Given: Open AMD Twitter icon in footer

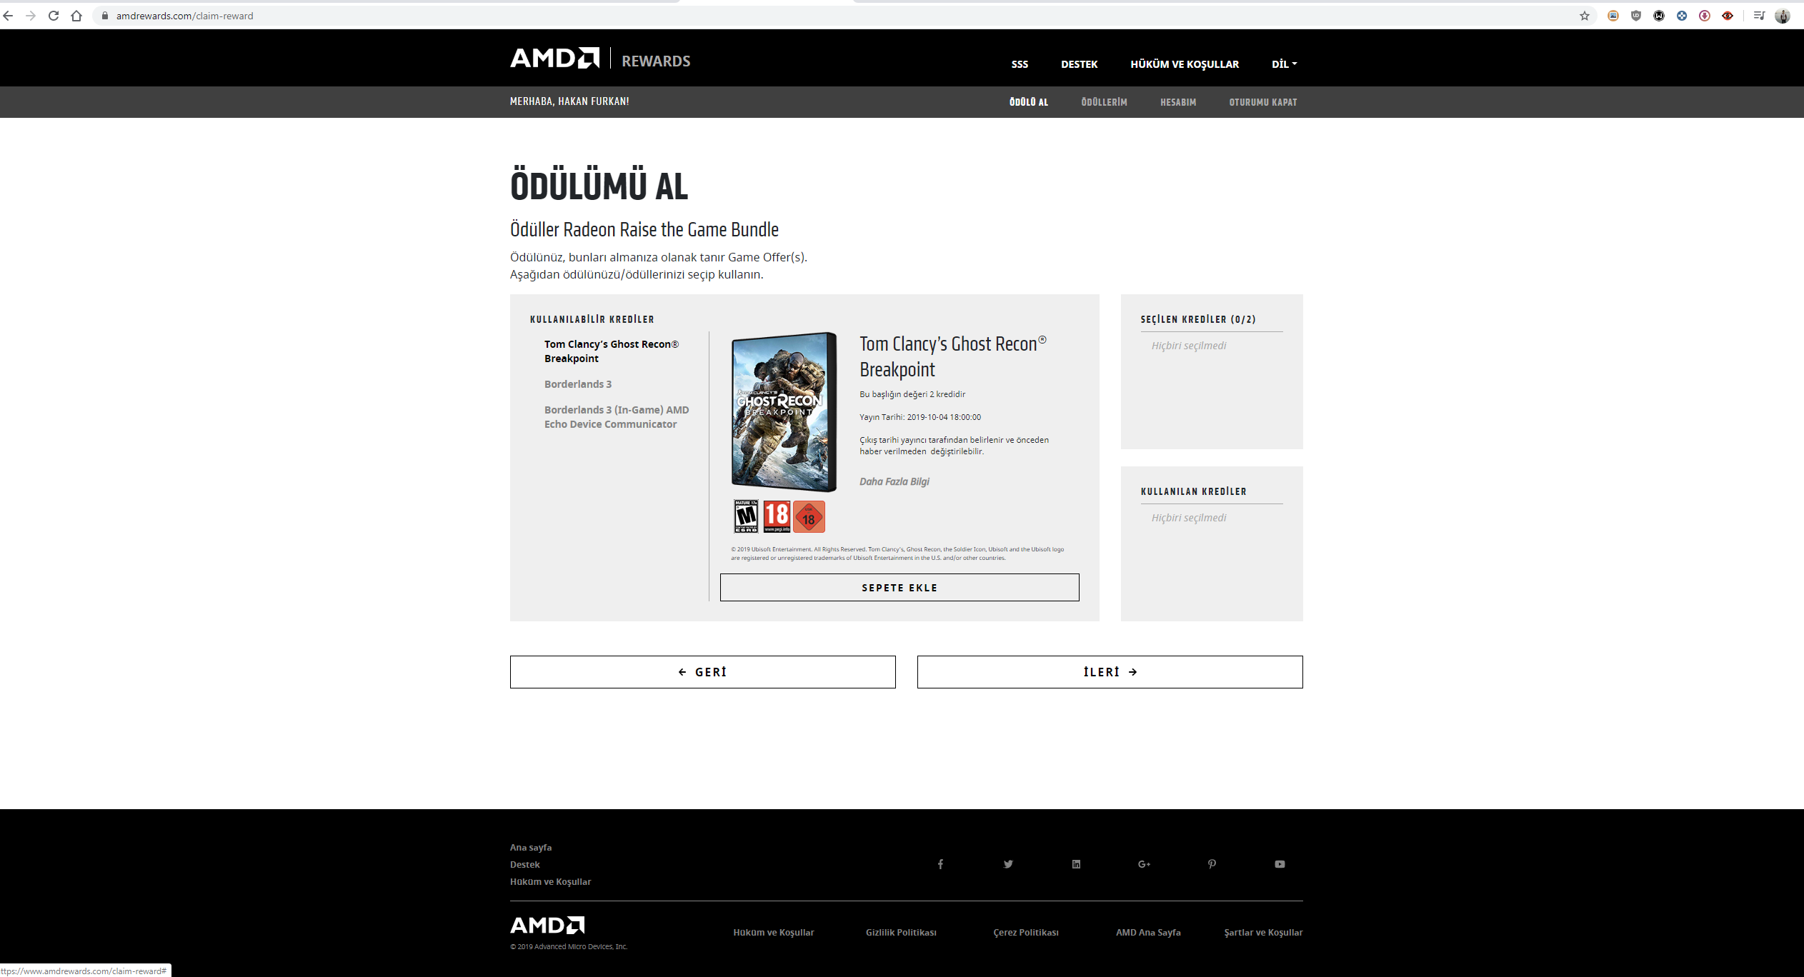Looking at the screenshot, I should (1008, 864).
